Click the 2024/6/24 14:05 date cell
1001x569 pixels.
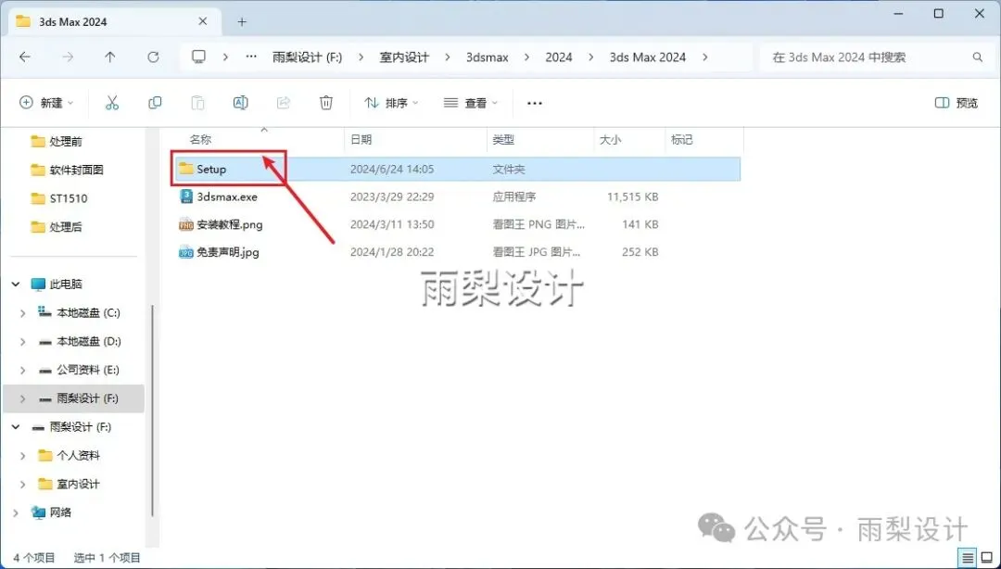pyautogui.click(x=392, y=170)
